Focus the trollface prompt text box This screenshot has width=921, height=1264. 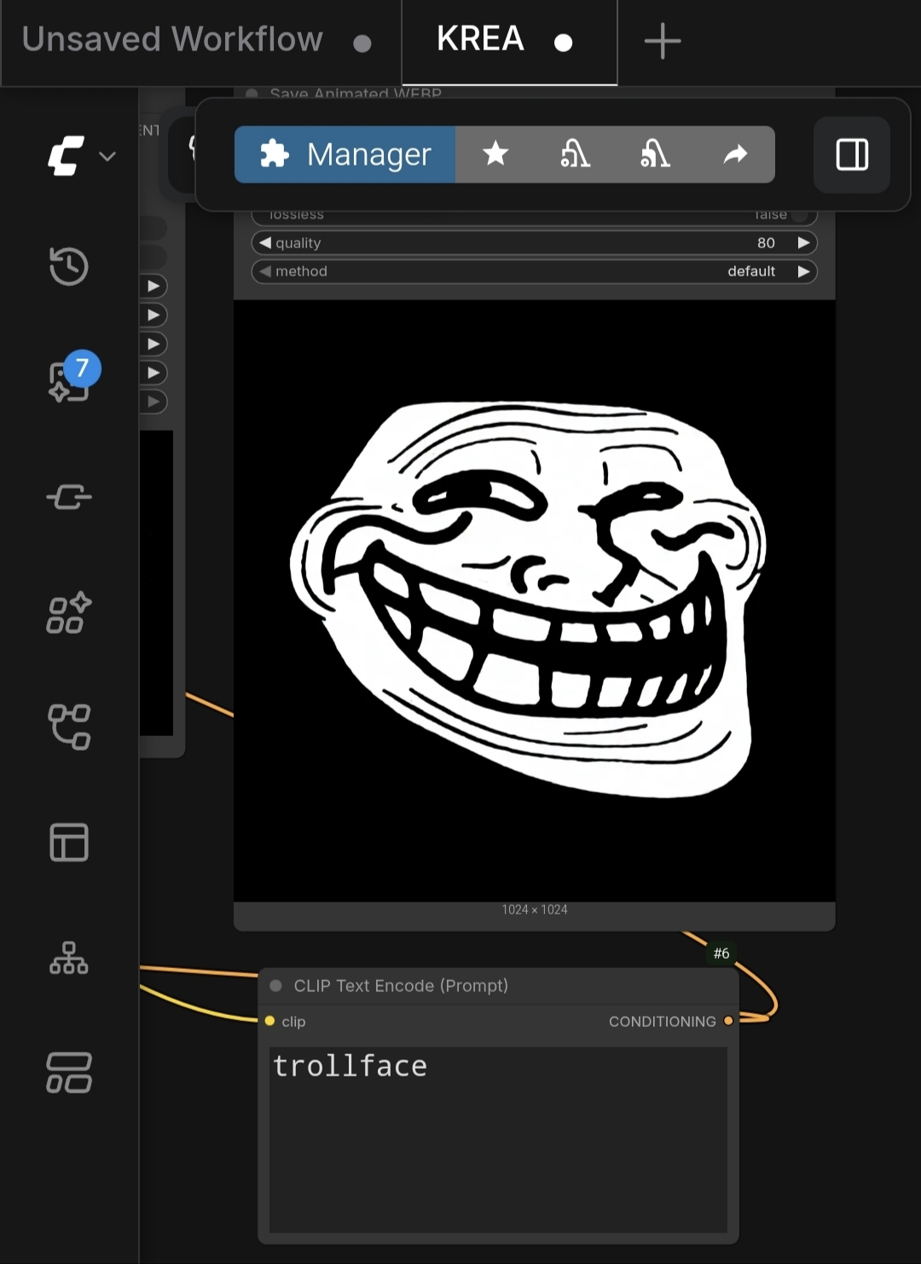[x=498, y=1139]
